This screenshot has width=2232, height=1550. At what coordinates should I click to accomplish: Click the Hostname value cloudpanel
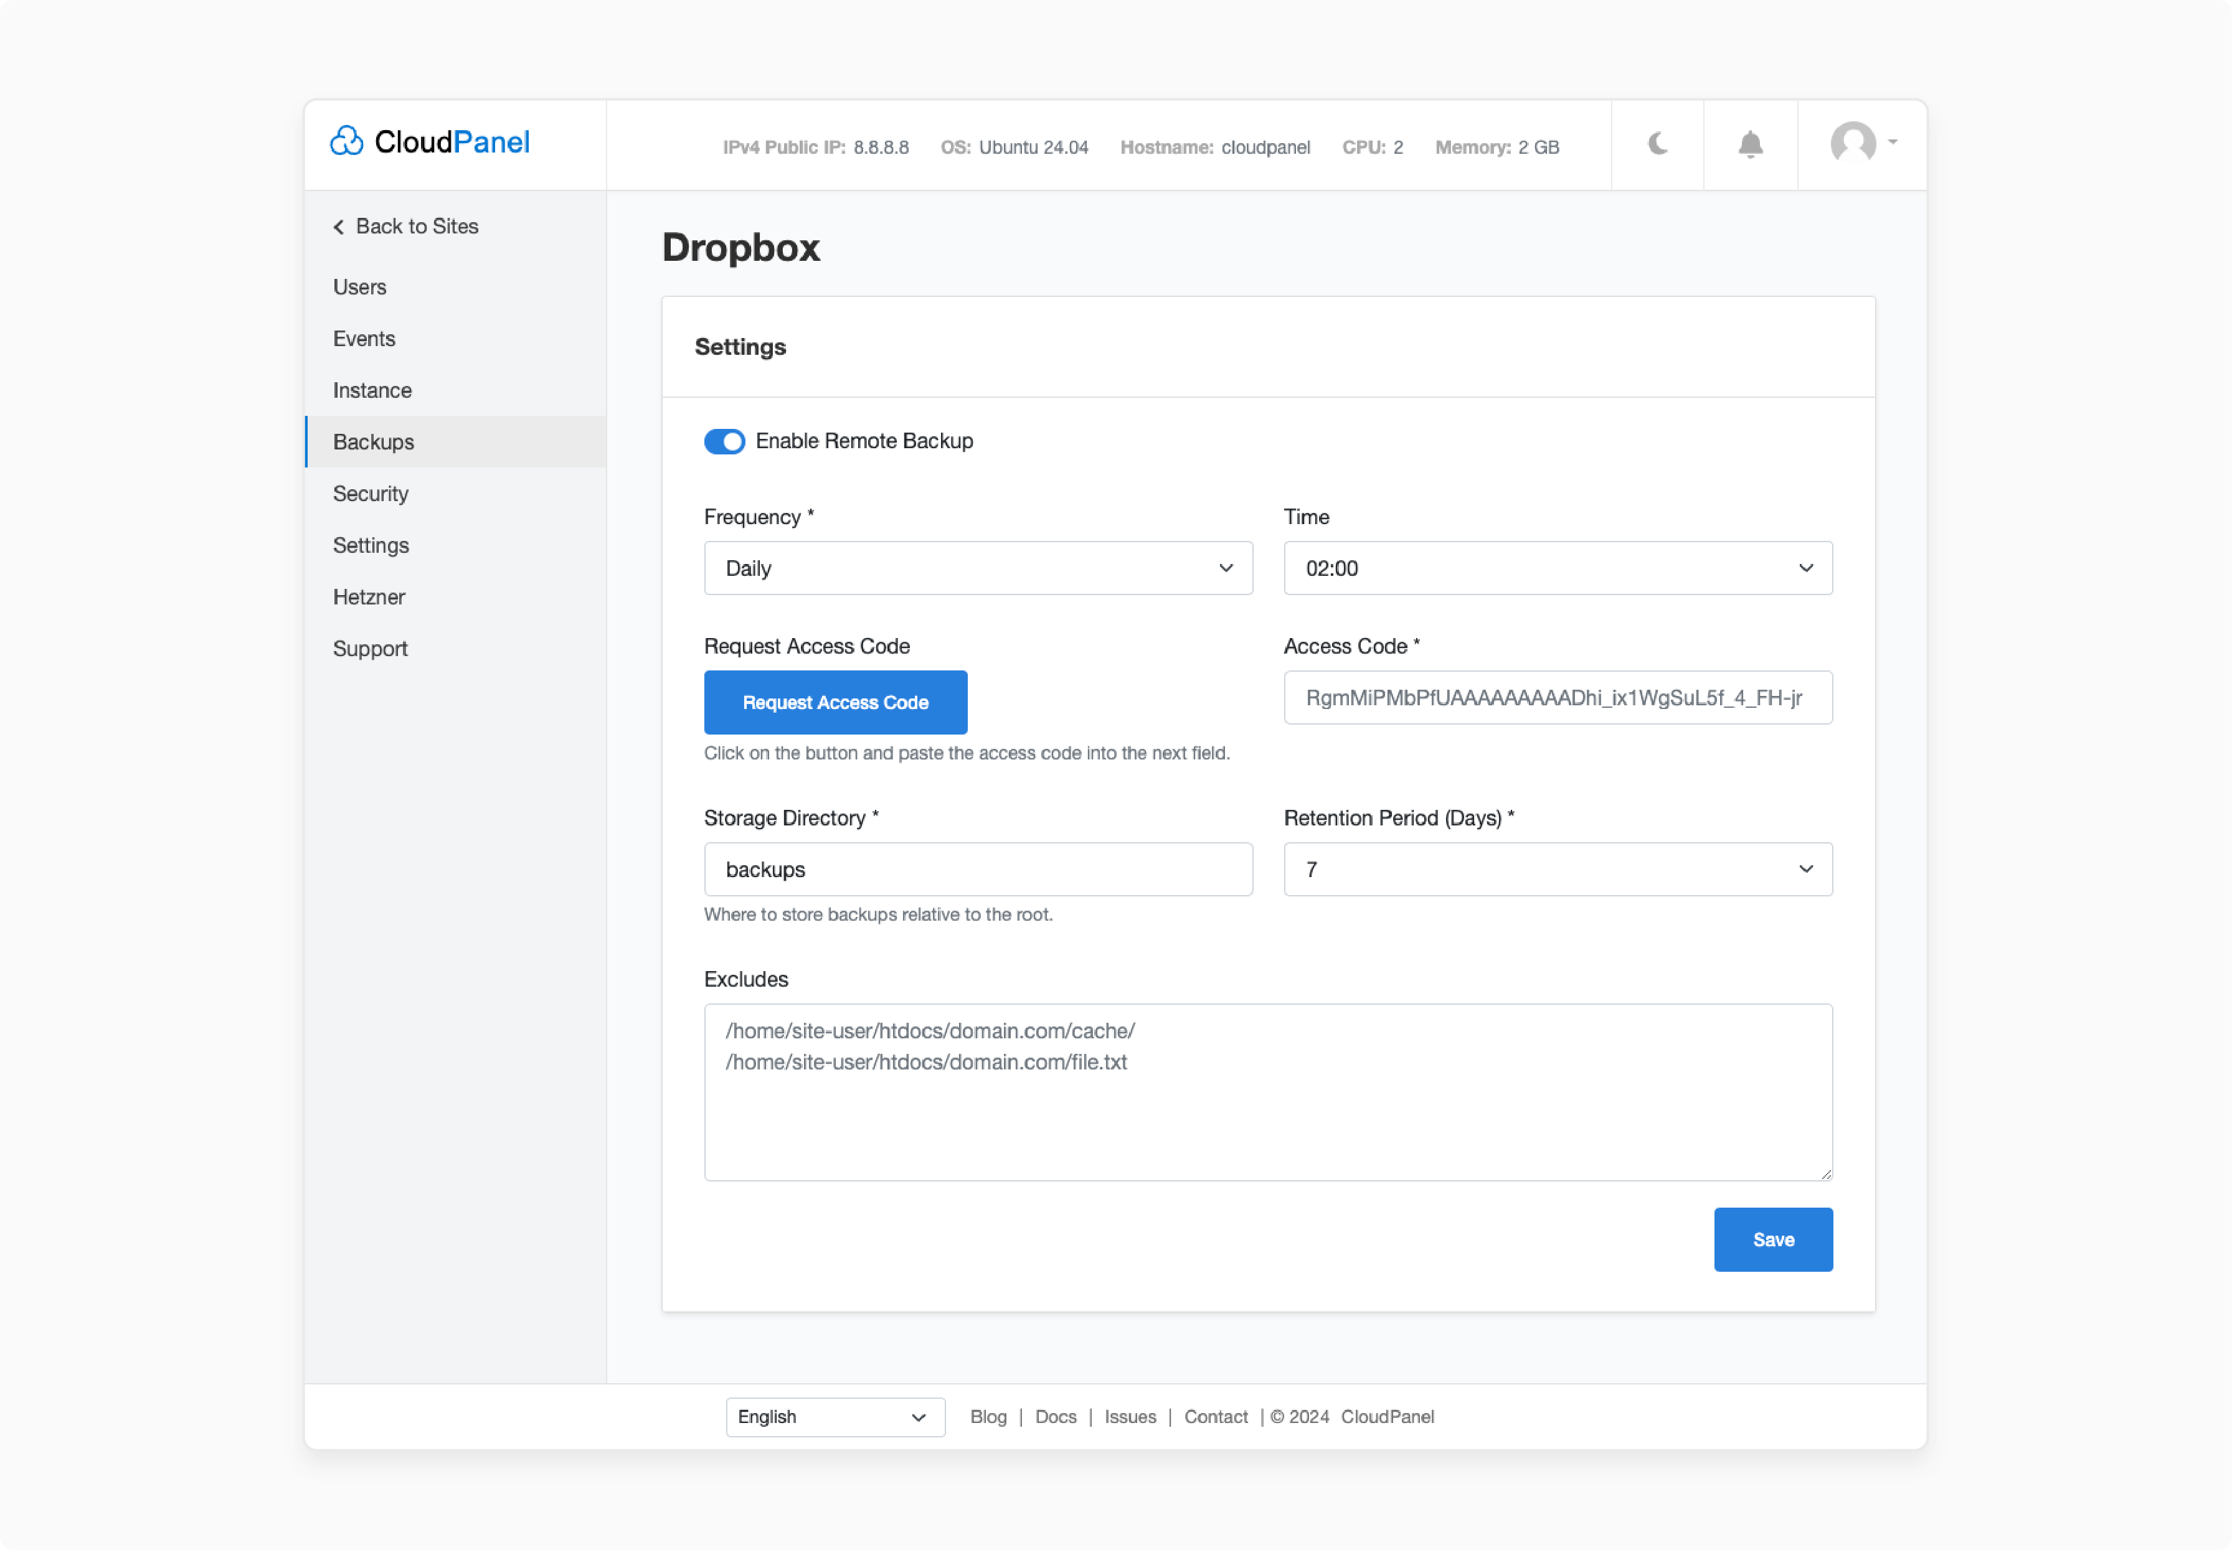(1265, 148)
